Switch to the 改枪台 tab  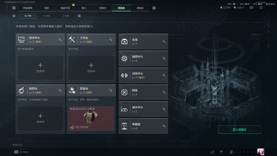coord(140,8)
